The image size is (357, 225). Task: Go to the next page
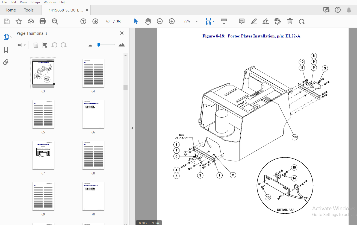pos(95,21)
